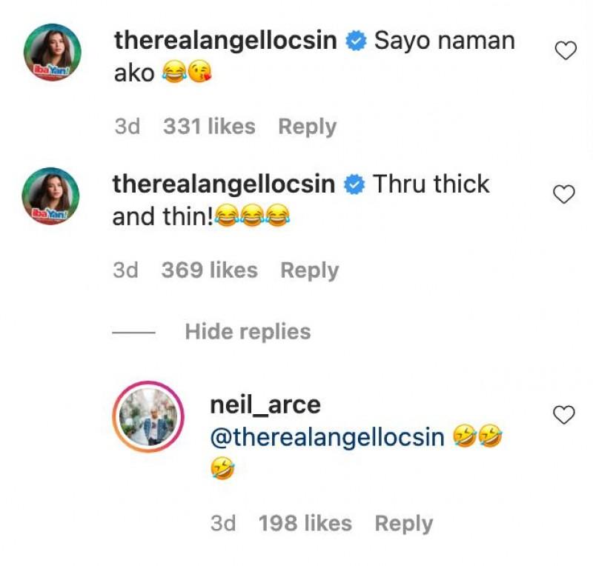The height and width of the screenshot is (566, 593).
Task: Click the @therealangellocsin mention in reply
Action: pyautogui.click(x=328, y=438)
